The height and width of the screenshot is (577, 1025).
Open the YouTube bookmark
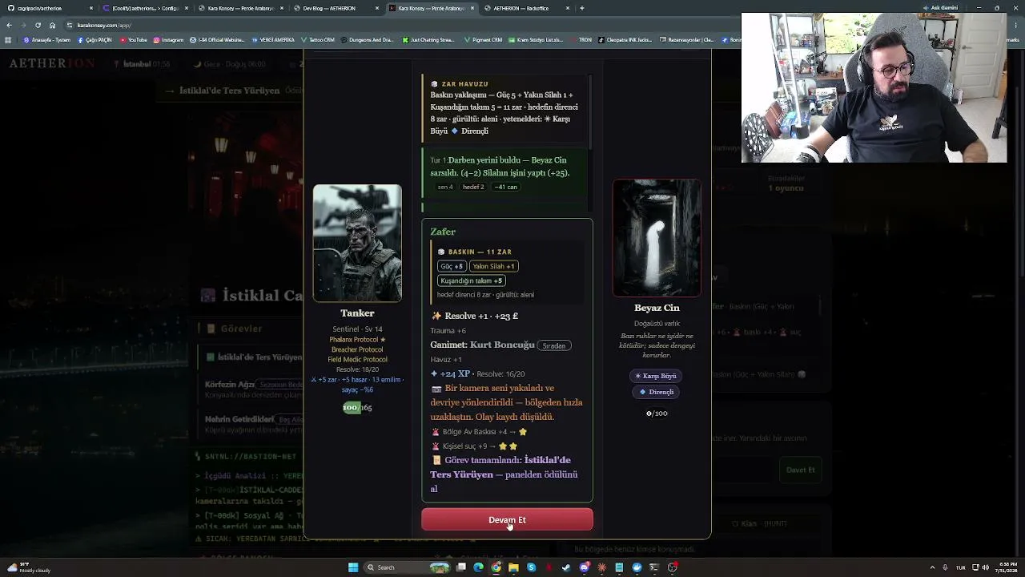click(133, 39)
